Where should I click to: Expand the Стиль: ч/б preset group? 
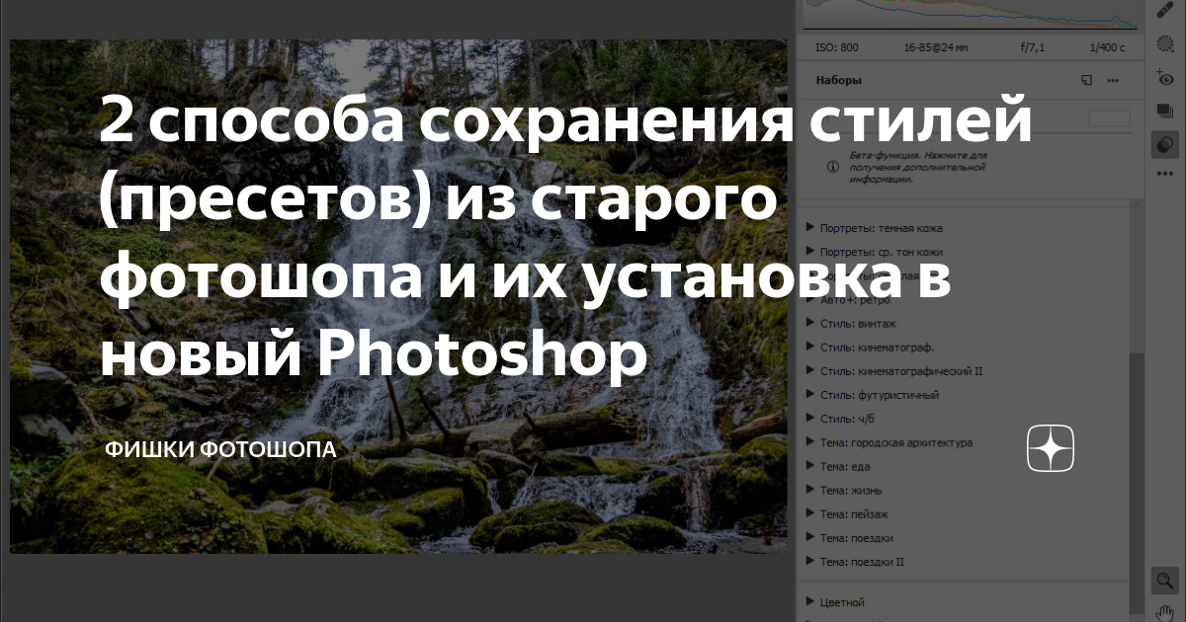click(x=811, y=419)
